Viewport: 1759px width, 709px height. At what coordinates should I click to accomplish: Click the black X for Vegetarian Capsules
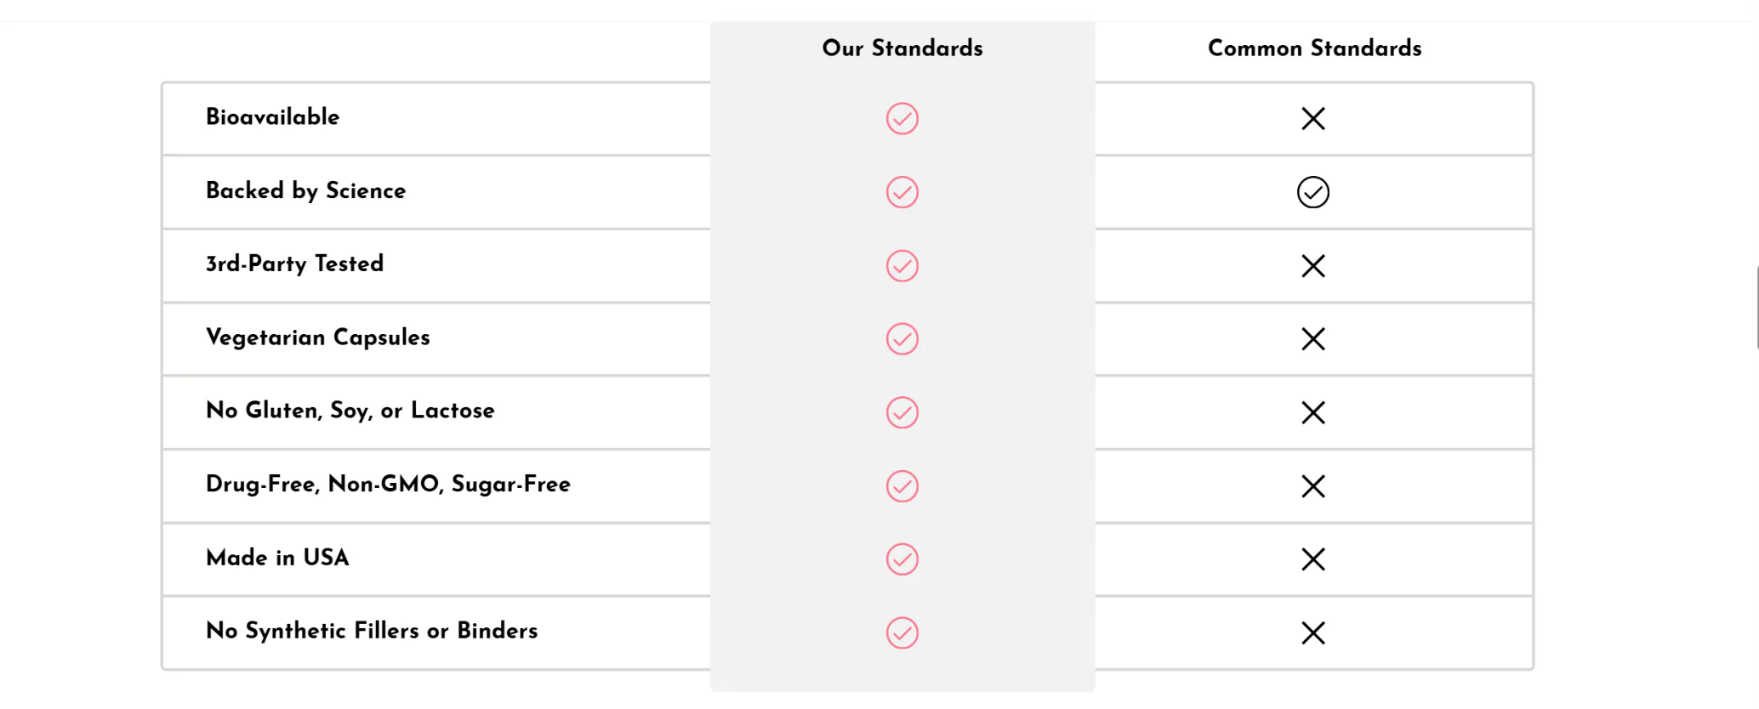pos(1312,339)
